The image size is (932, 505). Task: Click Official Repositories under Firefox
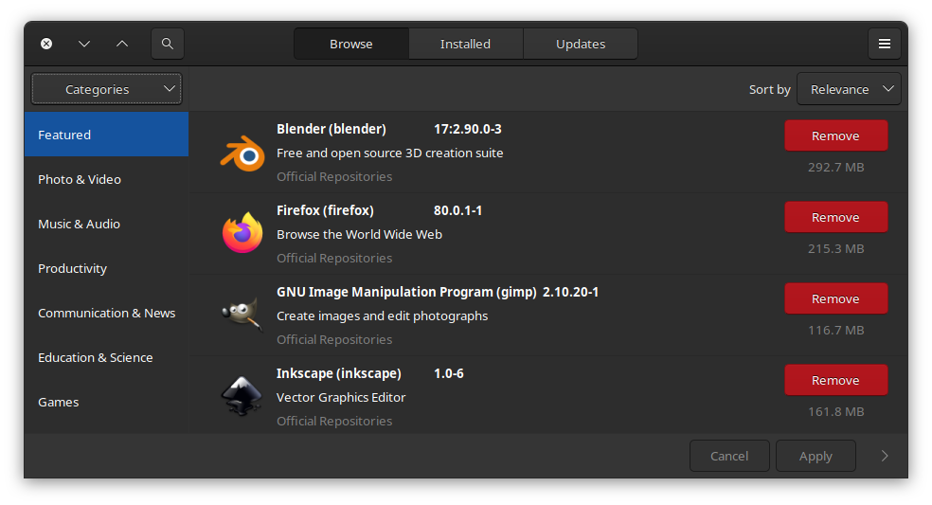point(334,258)
